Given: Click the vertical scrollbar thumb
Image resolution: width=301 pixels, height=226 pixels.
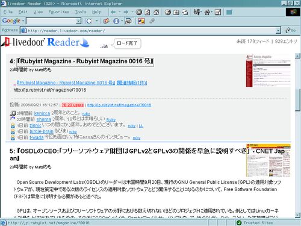Looking at the screenshot, I should (297, 99).
